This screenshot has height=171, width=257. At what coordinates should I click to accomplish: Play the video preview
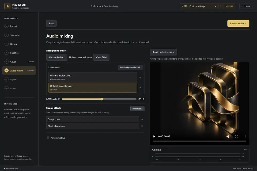[x=154, y=137]
